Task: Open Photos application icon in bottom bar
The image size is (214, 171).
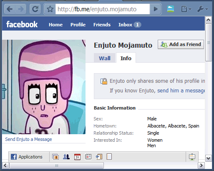Action: point(55,157)
